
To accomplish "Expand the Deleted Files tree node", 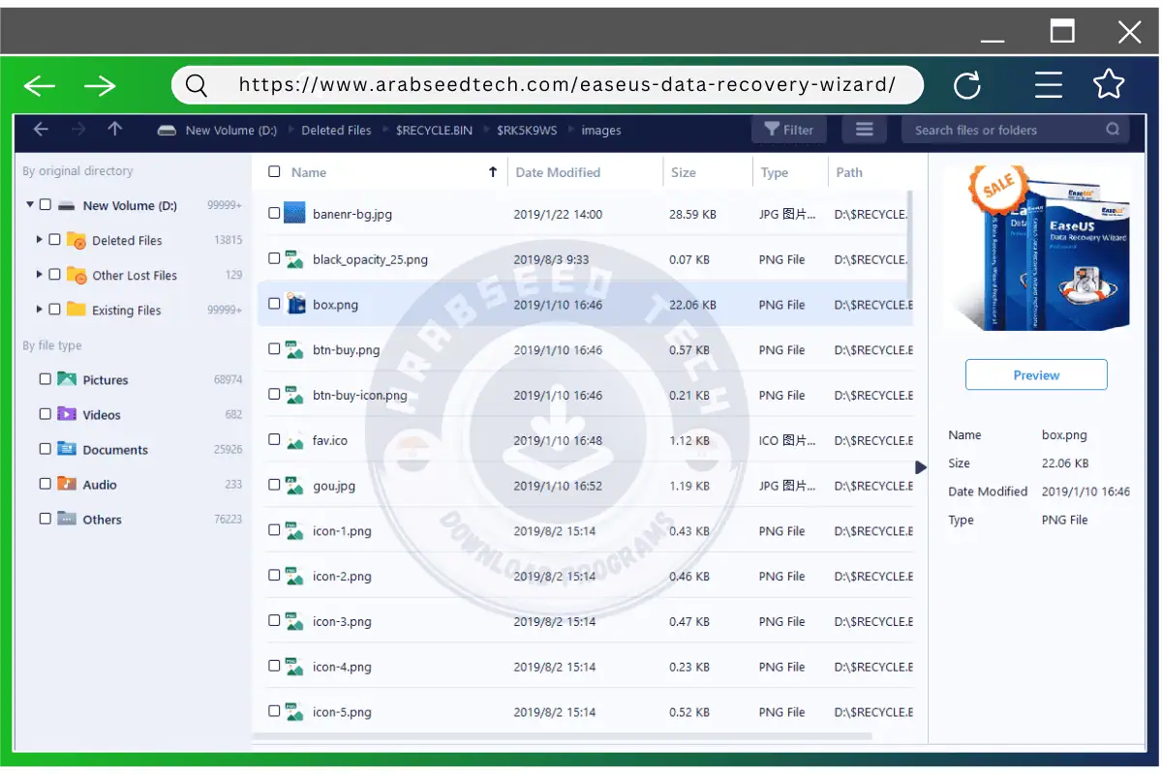I will (x=40, y=240).
